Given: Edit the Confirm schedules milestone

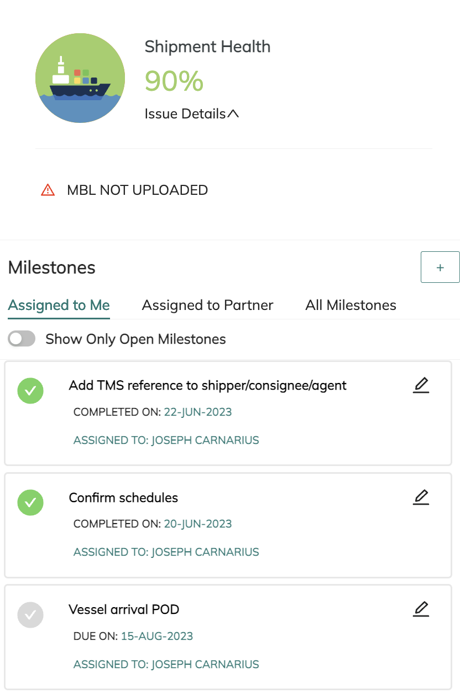Looking at the screenshot, I should [x=421, y=497].
